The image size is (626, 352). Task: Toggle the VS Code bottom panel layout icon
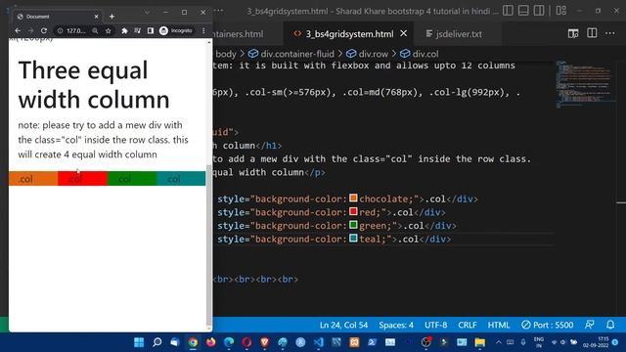tap(523, 11)
